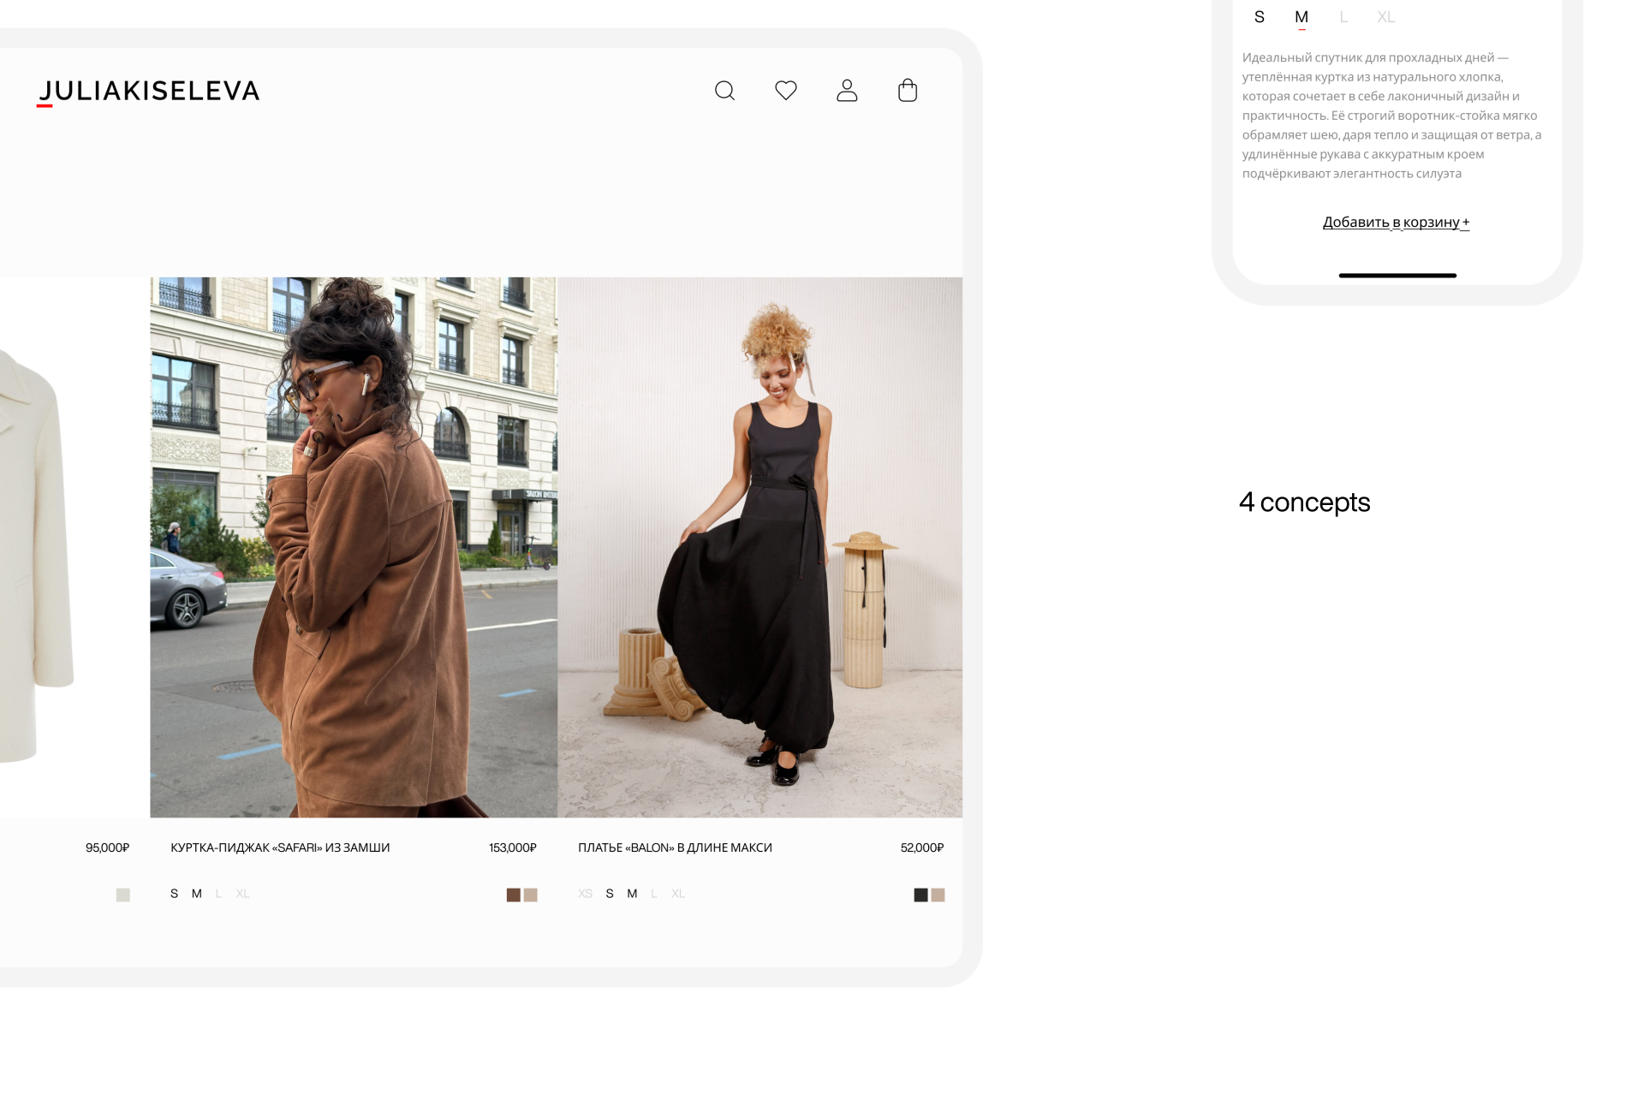This screenshot has width=1644, height=1118.
Task: Open the shopping bag icon
Action: pos(908,91)
